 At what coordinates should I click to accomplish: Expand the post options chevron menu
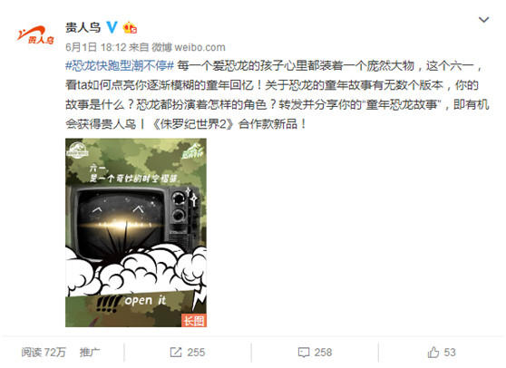(483, 20)
